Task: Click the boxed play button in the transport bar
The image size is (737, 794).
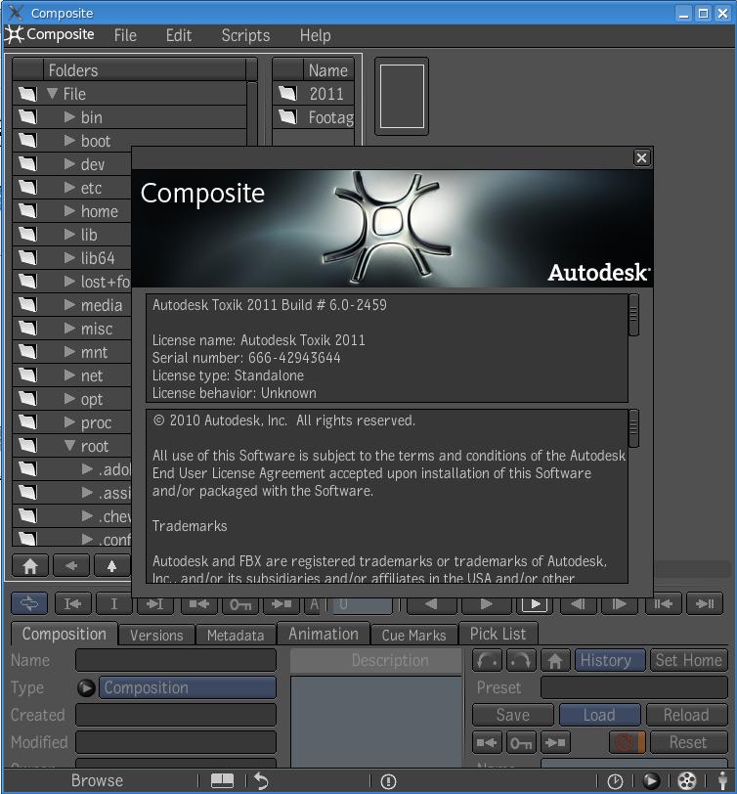Action: coord(535,603)
